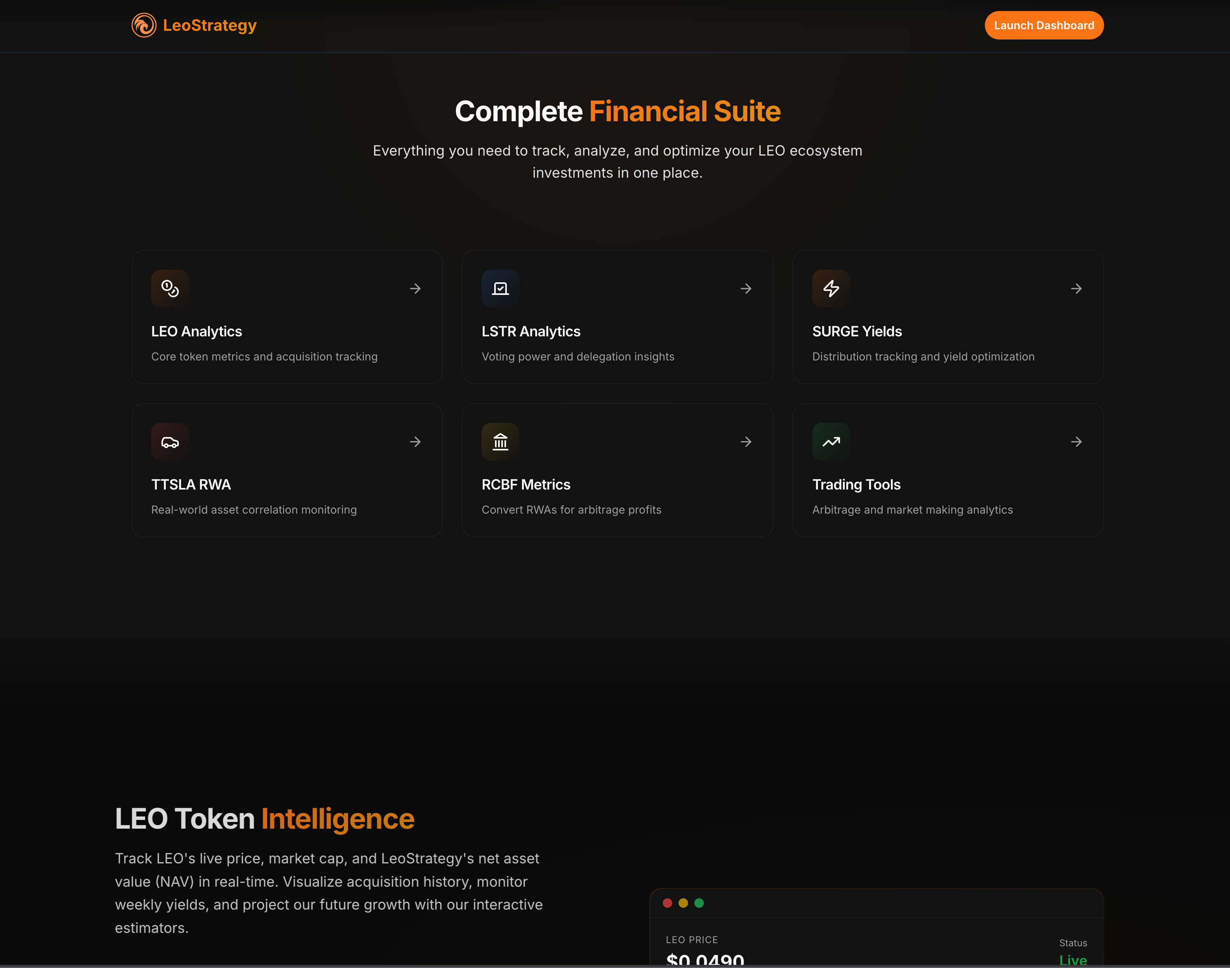This screenshot has width=1230, height=968.
Task: Follow the arrow on the LSTR Analytics card
Action: coord(746,289)
